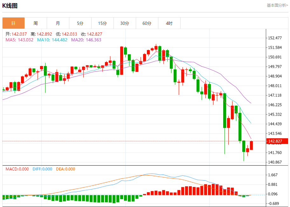Click the red 142.827 current price label
This screenshot has height=207, width=290.
277,141
